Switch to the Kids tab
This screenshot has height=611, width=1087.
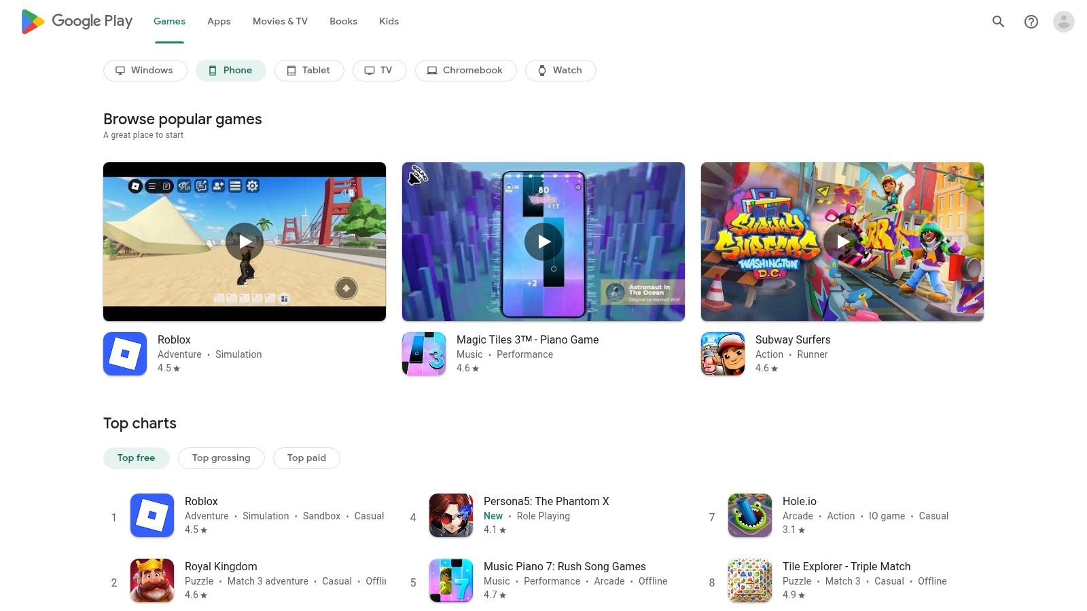(389, 22)
